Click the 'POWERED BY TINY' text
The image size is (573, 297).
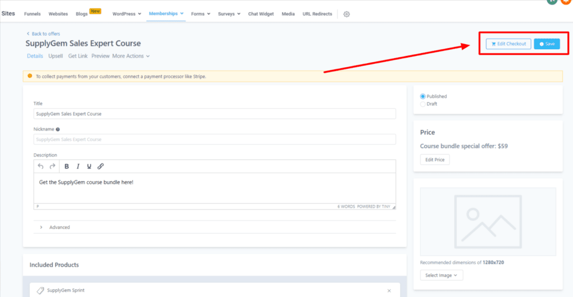tap(373, 206)
